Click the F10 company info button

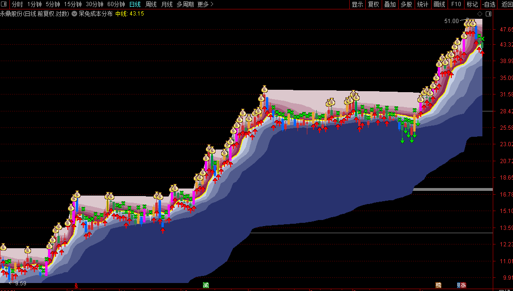456,4
